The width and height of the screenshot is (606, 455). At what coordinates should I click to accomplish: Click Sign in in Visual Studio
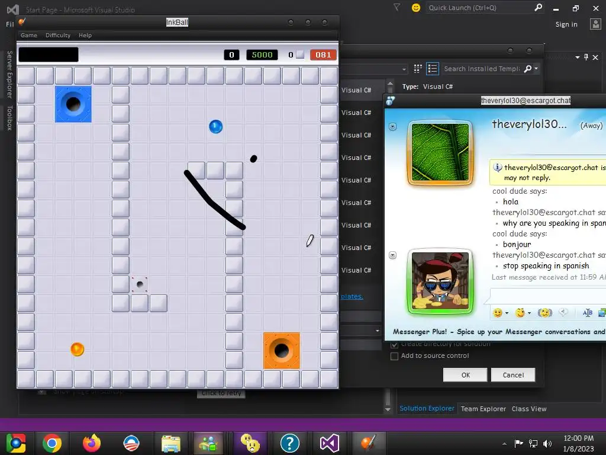click(566, 24)
